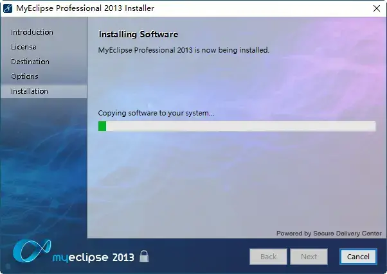Image resolution: width=387 pixels, height=274 pixels.
Task: Select the Options step in sidebar
Action: coord(24,76)
